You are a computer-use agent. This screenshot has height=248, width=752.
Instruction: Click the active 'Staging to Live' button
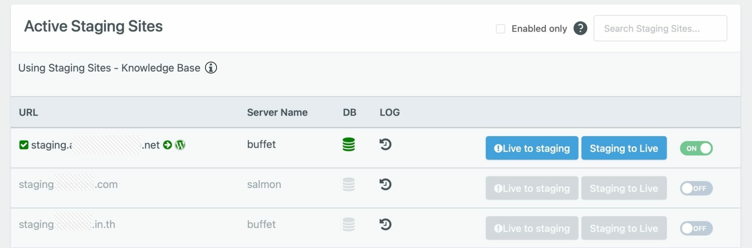point(624,148)
